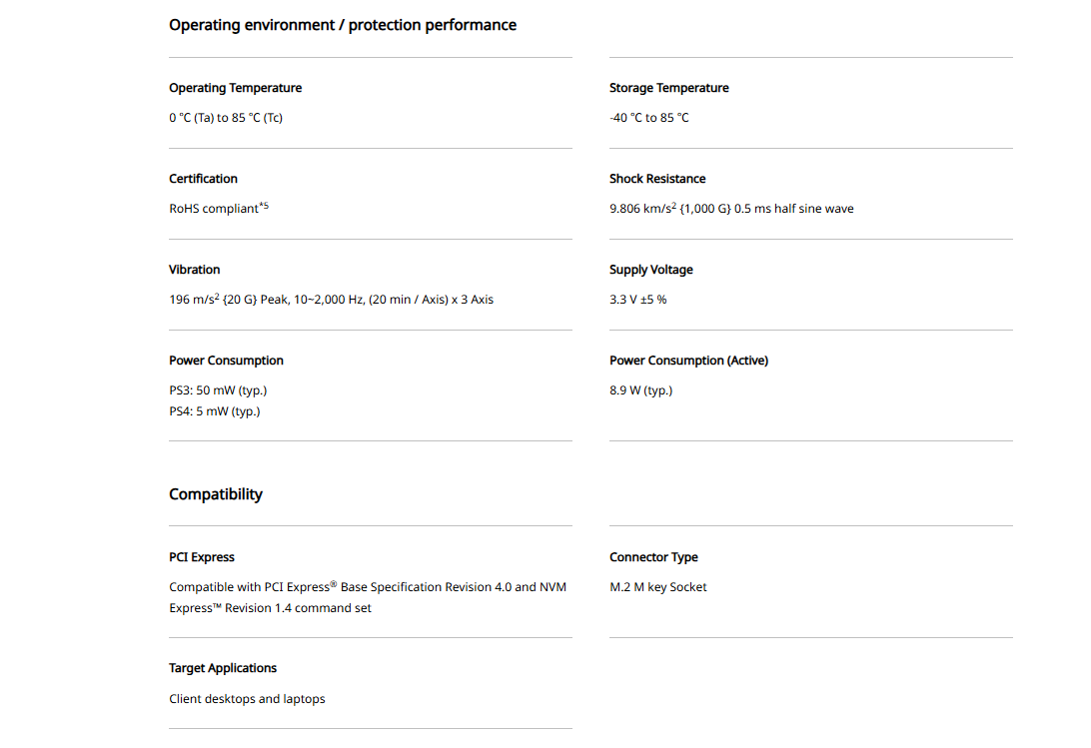Click the Vibration label
Screen dimensions: 1091x748
[195, 270]
